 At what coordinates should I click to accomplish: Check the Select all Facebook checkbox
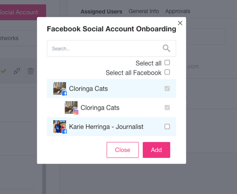click(x=167, y=72)
